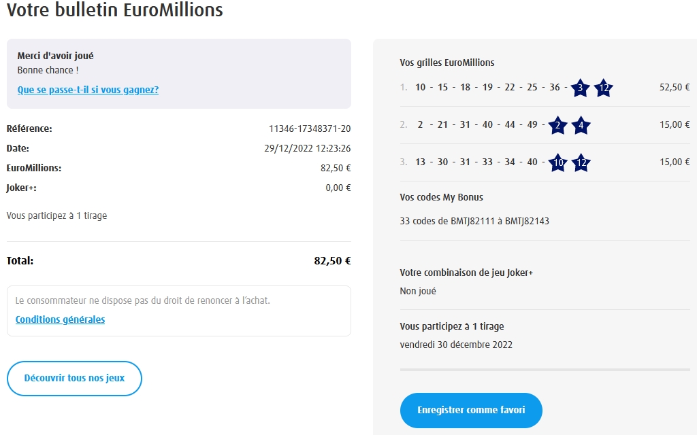697x435 pixels.
Task: Click 'Enregistrer comme favori' button
Action: 471,411
